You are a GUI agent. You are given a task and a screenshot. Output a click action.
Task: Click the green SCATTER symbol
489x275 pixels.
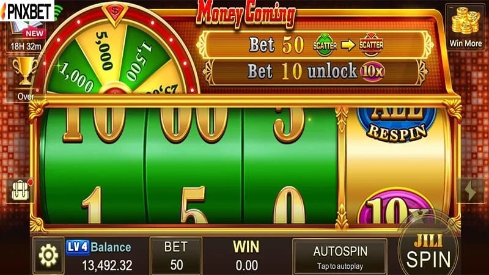tap(325, 45)
